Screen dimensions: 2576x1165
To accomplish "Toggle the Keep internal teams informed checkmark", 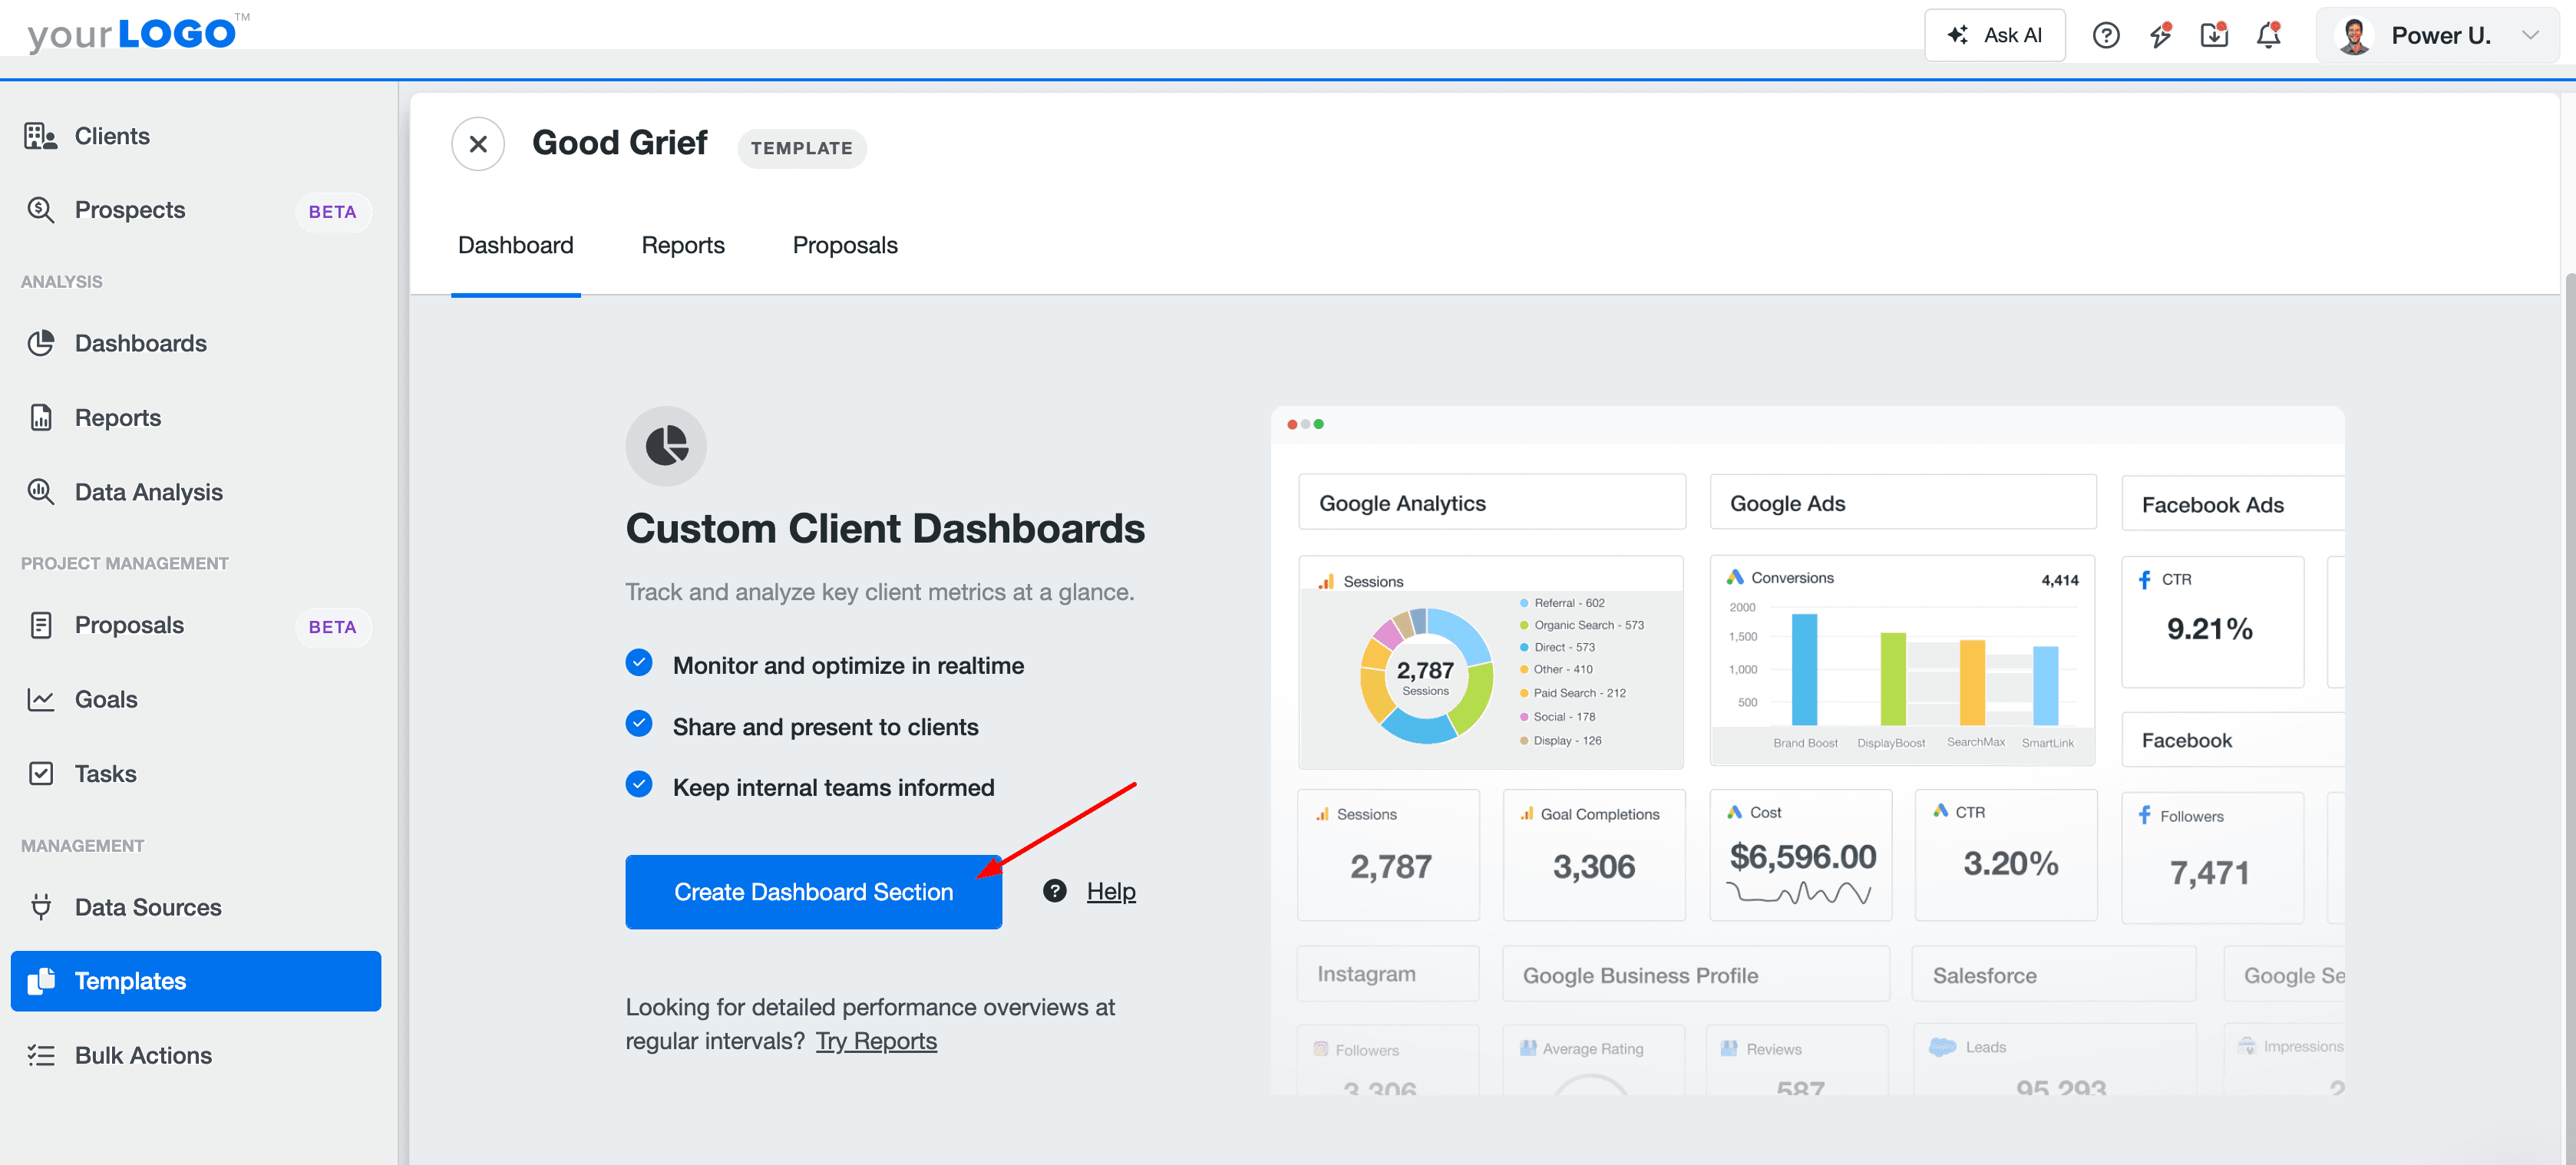I will [x=639, y=785].
